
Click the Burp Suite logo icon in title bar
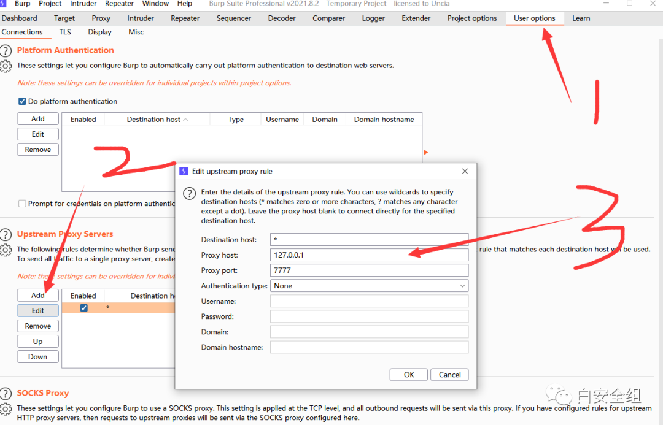coord(4,4)
